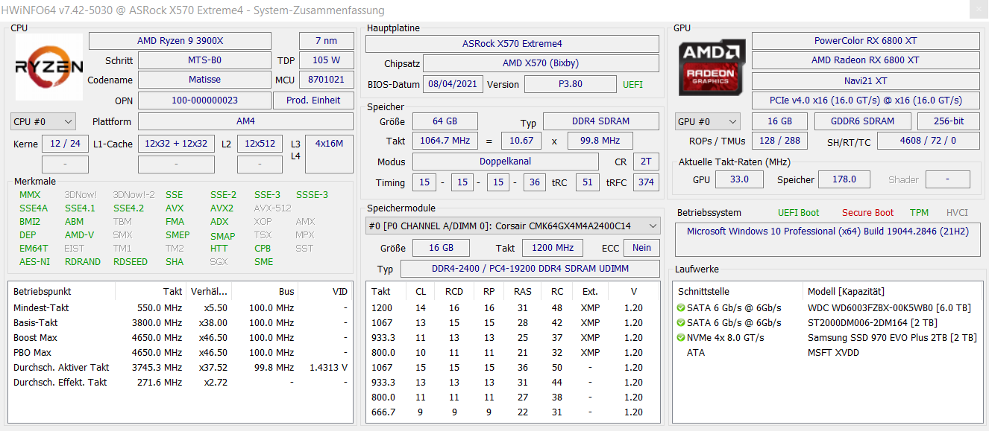Click the DDR4 SDRAM memory type field
This screenshot has width=989, height=431.
pos(600,121)
